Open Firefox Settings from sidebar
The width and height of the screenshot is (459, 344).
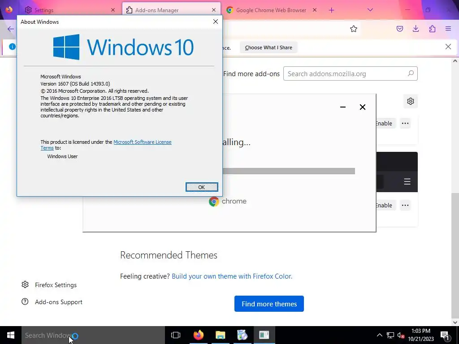click(49, 284)
